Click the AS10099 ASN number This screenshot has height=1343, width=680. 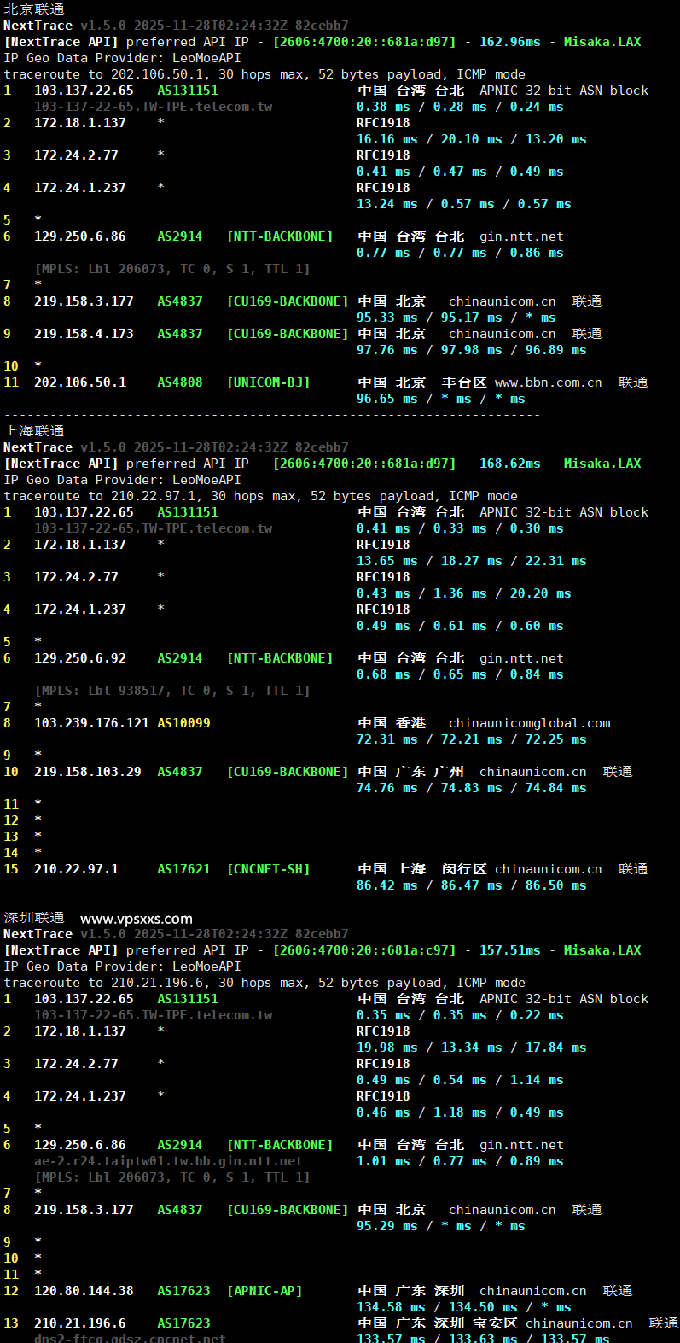[183, 723]
